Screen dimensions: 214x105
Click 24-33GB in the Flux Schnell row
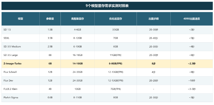pyautogui.click(x=77, y=72)
